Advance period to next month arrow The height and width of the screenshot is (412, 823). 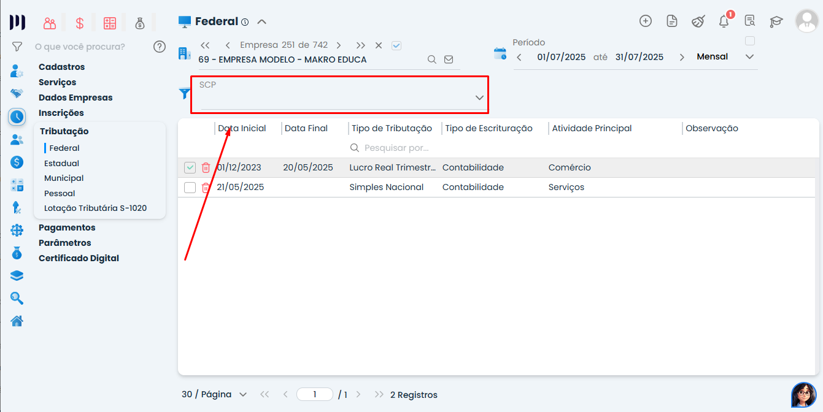coord(682,57)
